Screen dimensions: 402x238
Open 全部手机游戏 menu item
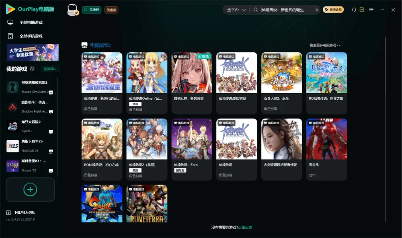[31, 36]
